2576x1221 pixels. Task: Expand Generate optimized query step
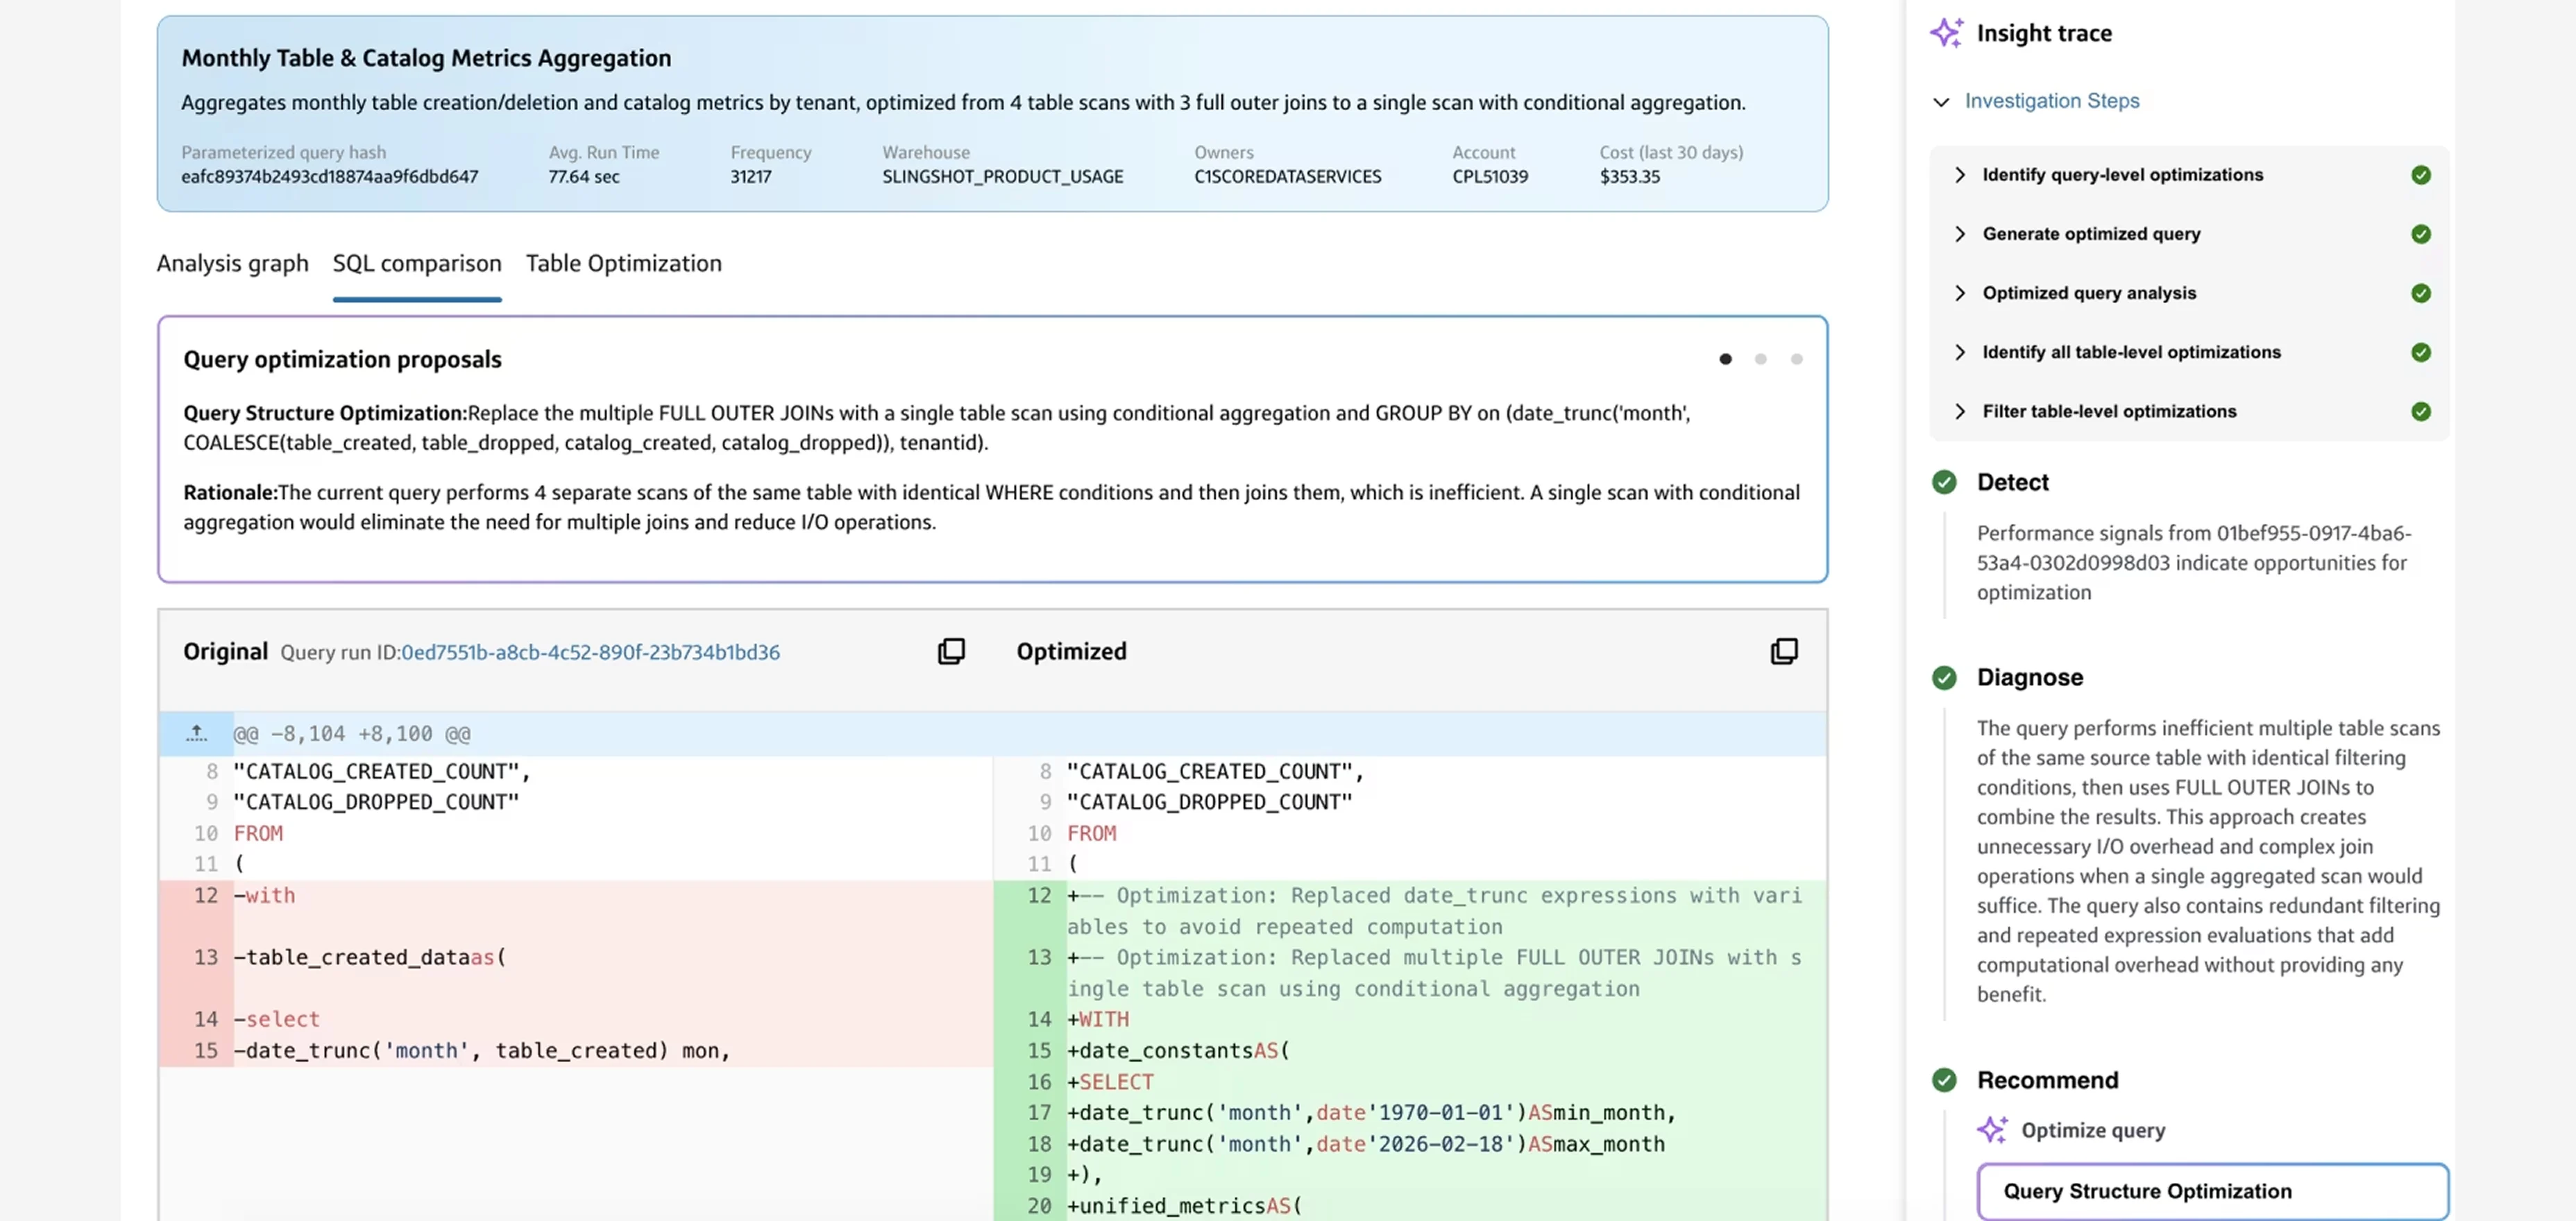point(1960,234)
